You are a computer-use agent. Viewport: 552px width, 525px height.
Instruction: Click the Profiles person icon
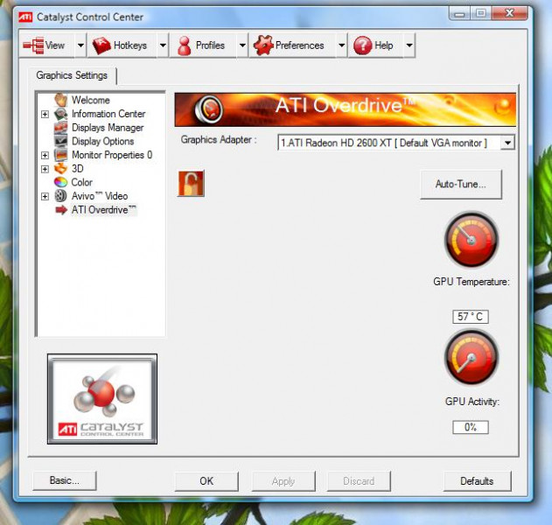(x=184, y=45)
